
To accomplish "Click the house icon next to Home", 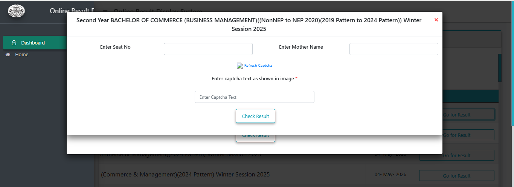I will point(8,55).
